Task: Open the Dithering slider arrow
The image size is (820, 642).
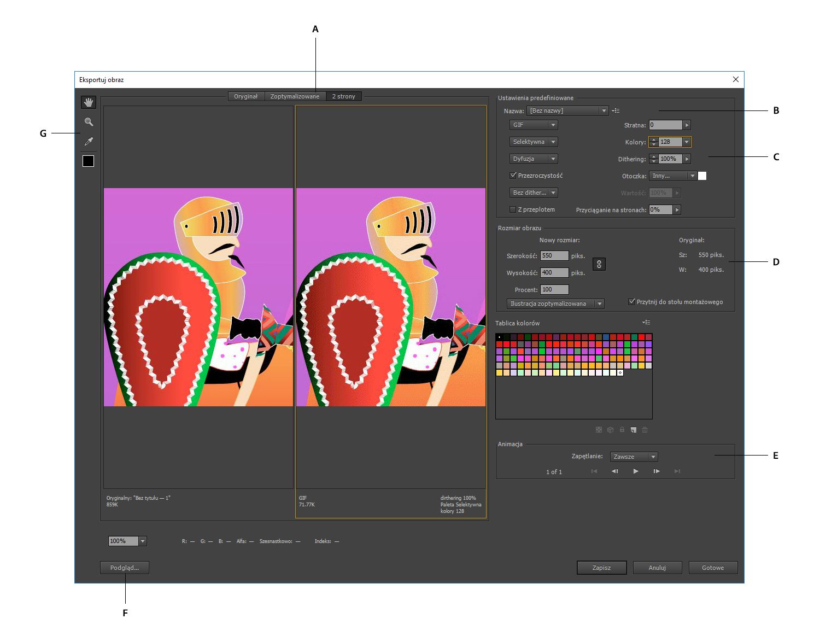Action: pyautogui.click(x=687, y=159)
